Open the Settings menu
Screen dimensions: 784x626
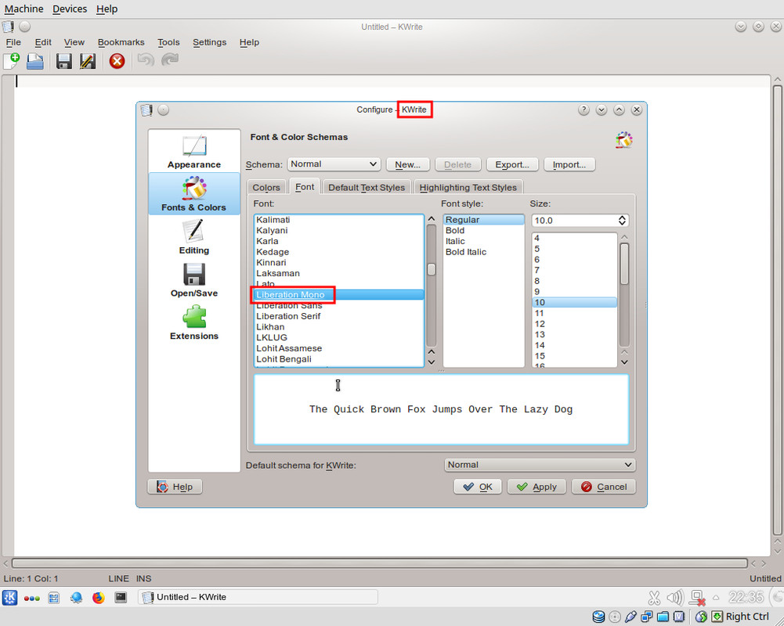pos(209,42)
